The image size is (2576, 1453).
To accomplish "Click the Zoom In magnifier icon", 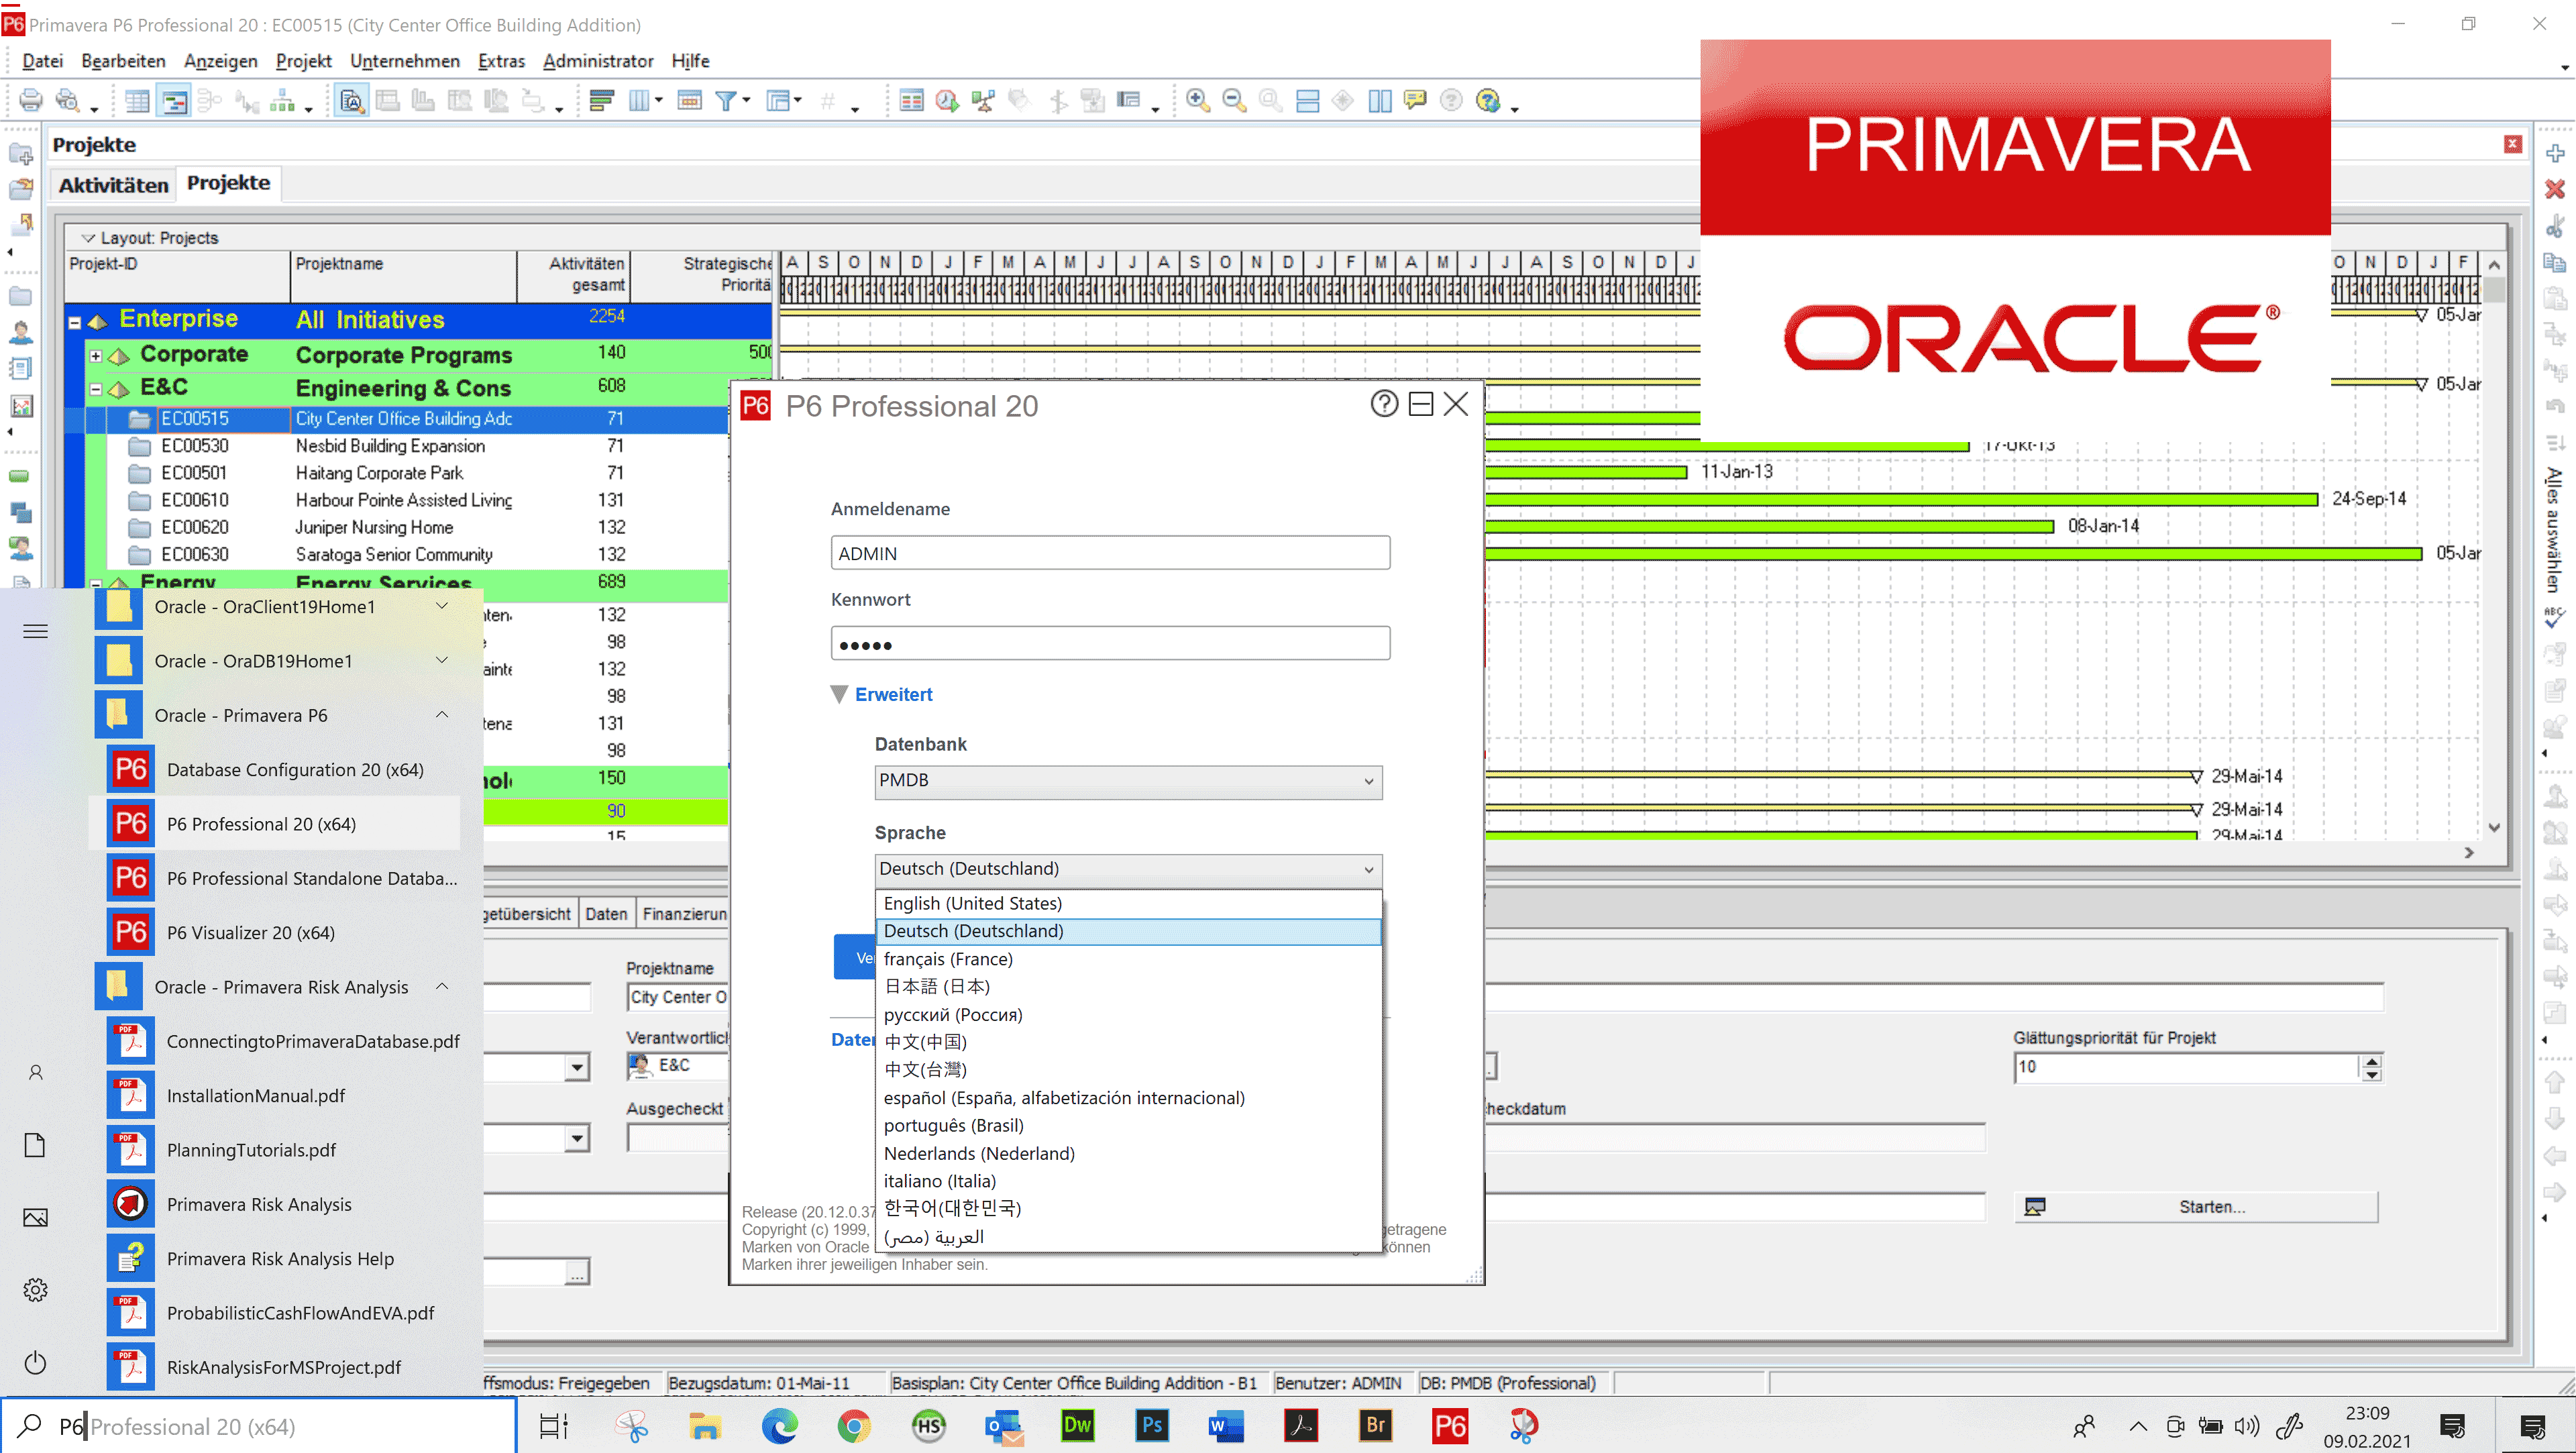I will pos(1197,101).
